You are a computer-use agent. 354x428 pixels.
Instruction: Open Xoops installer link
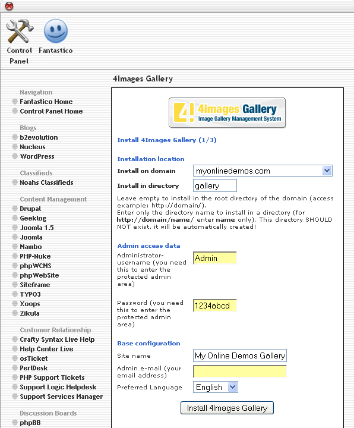click(30, 304)
